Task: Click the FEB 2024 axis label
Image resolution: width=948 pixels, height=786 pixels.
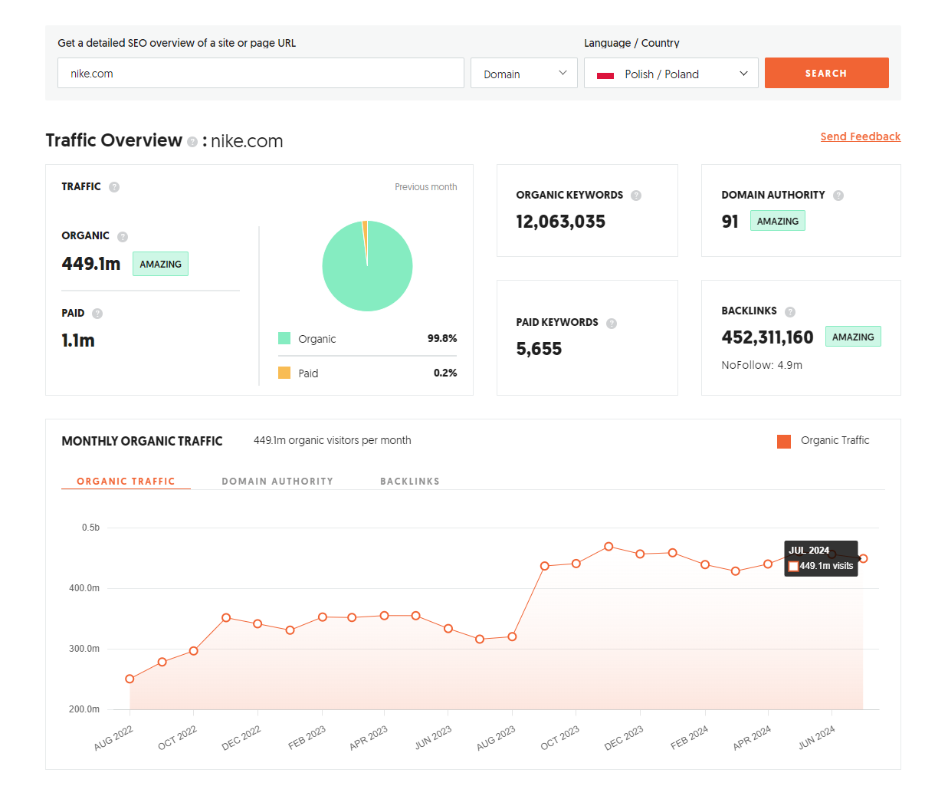Action: tap(689, 738)
